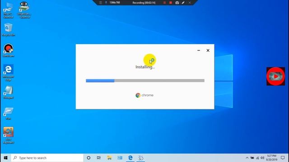The height and width of the screenshot is (162, 289).
Task: Open the Bandicam recording bar menu
Action: coord(100,3)
